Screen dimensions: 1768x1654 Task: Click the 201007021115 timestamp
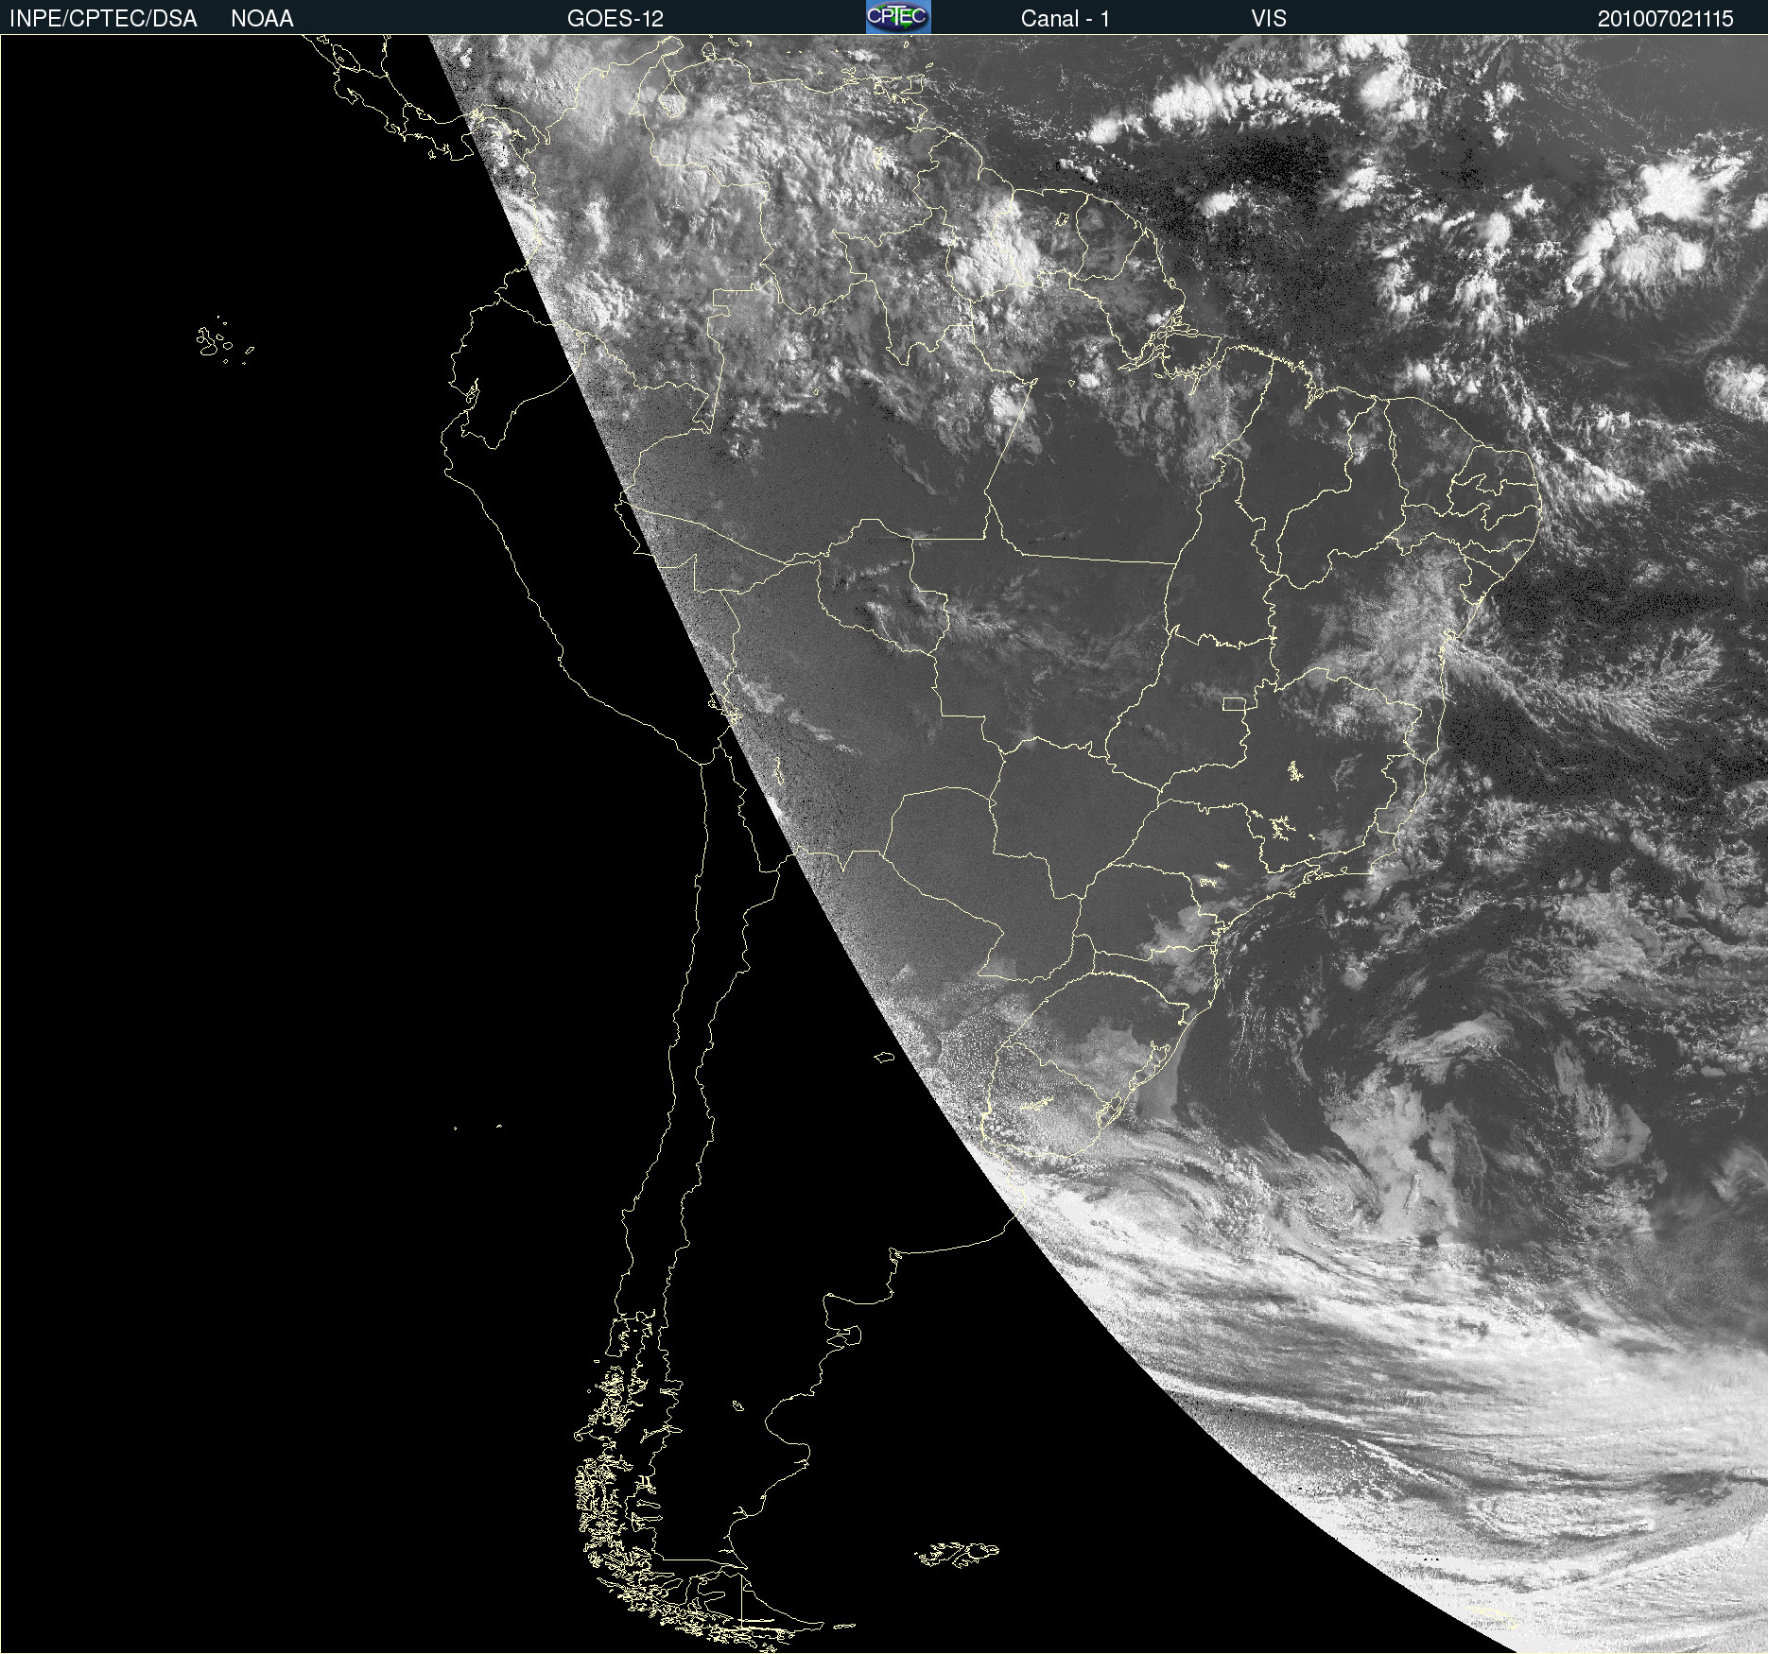(1665, 19)
